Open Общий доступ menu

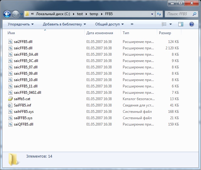[x=109, y=24]
